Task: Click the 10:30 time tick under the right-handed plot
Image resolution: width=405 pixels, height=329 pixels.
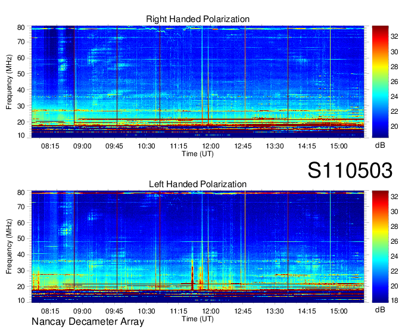Action: coord(147,146)
